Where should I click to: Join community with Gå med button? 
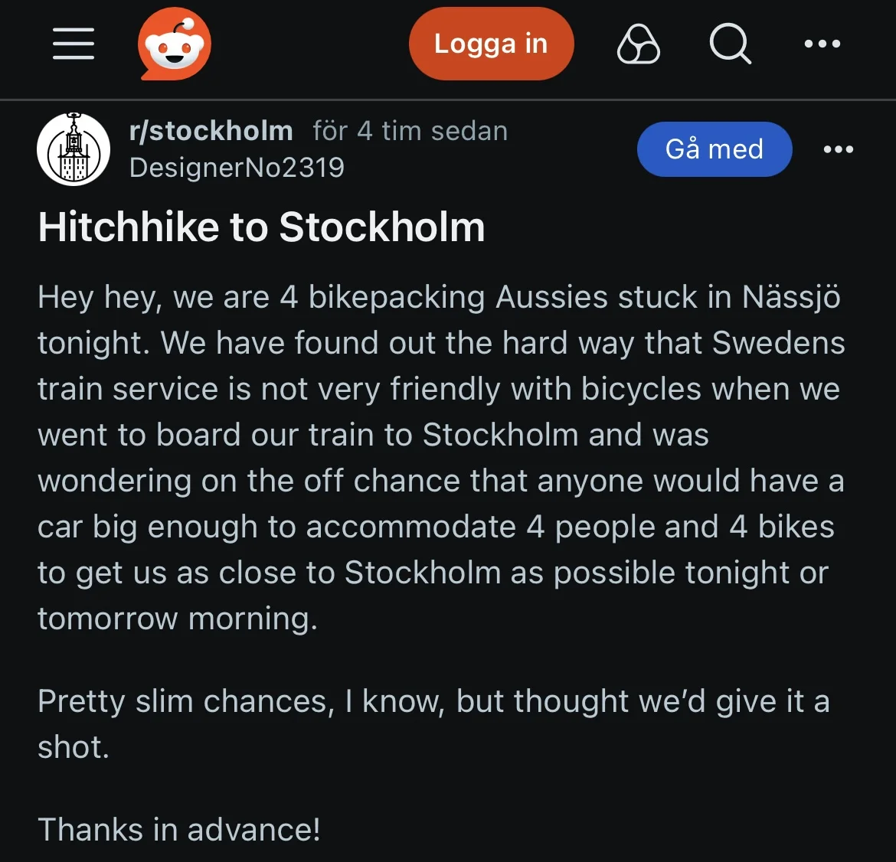pyautogui.click(x=715, y=149)
